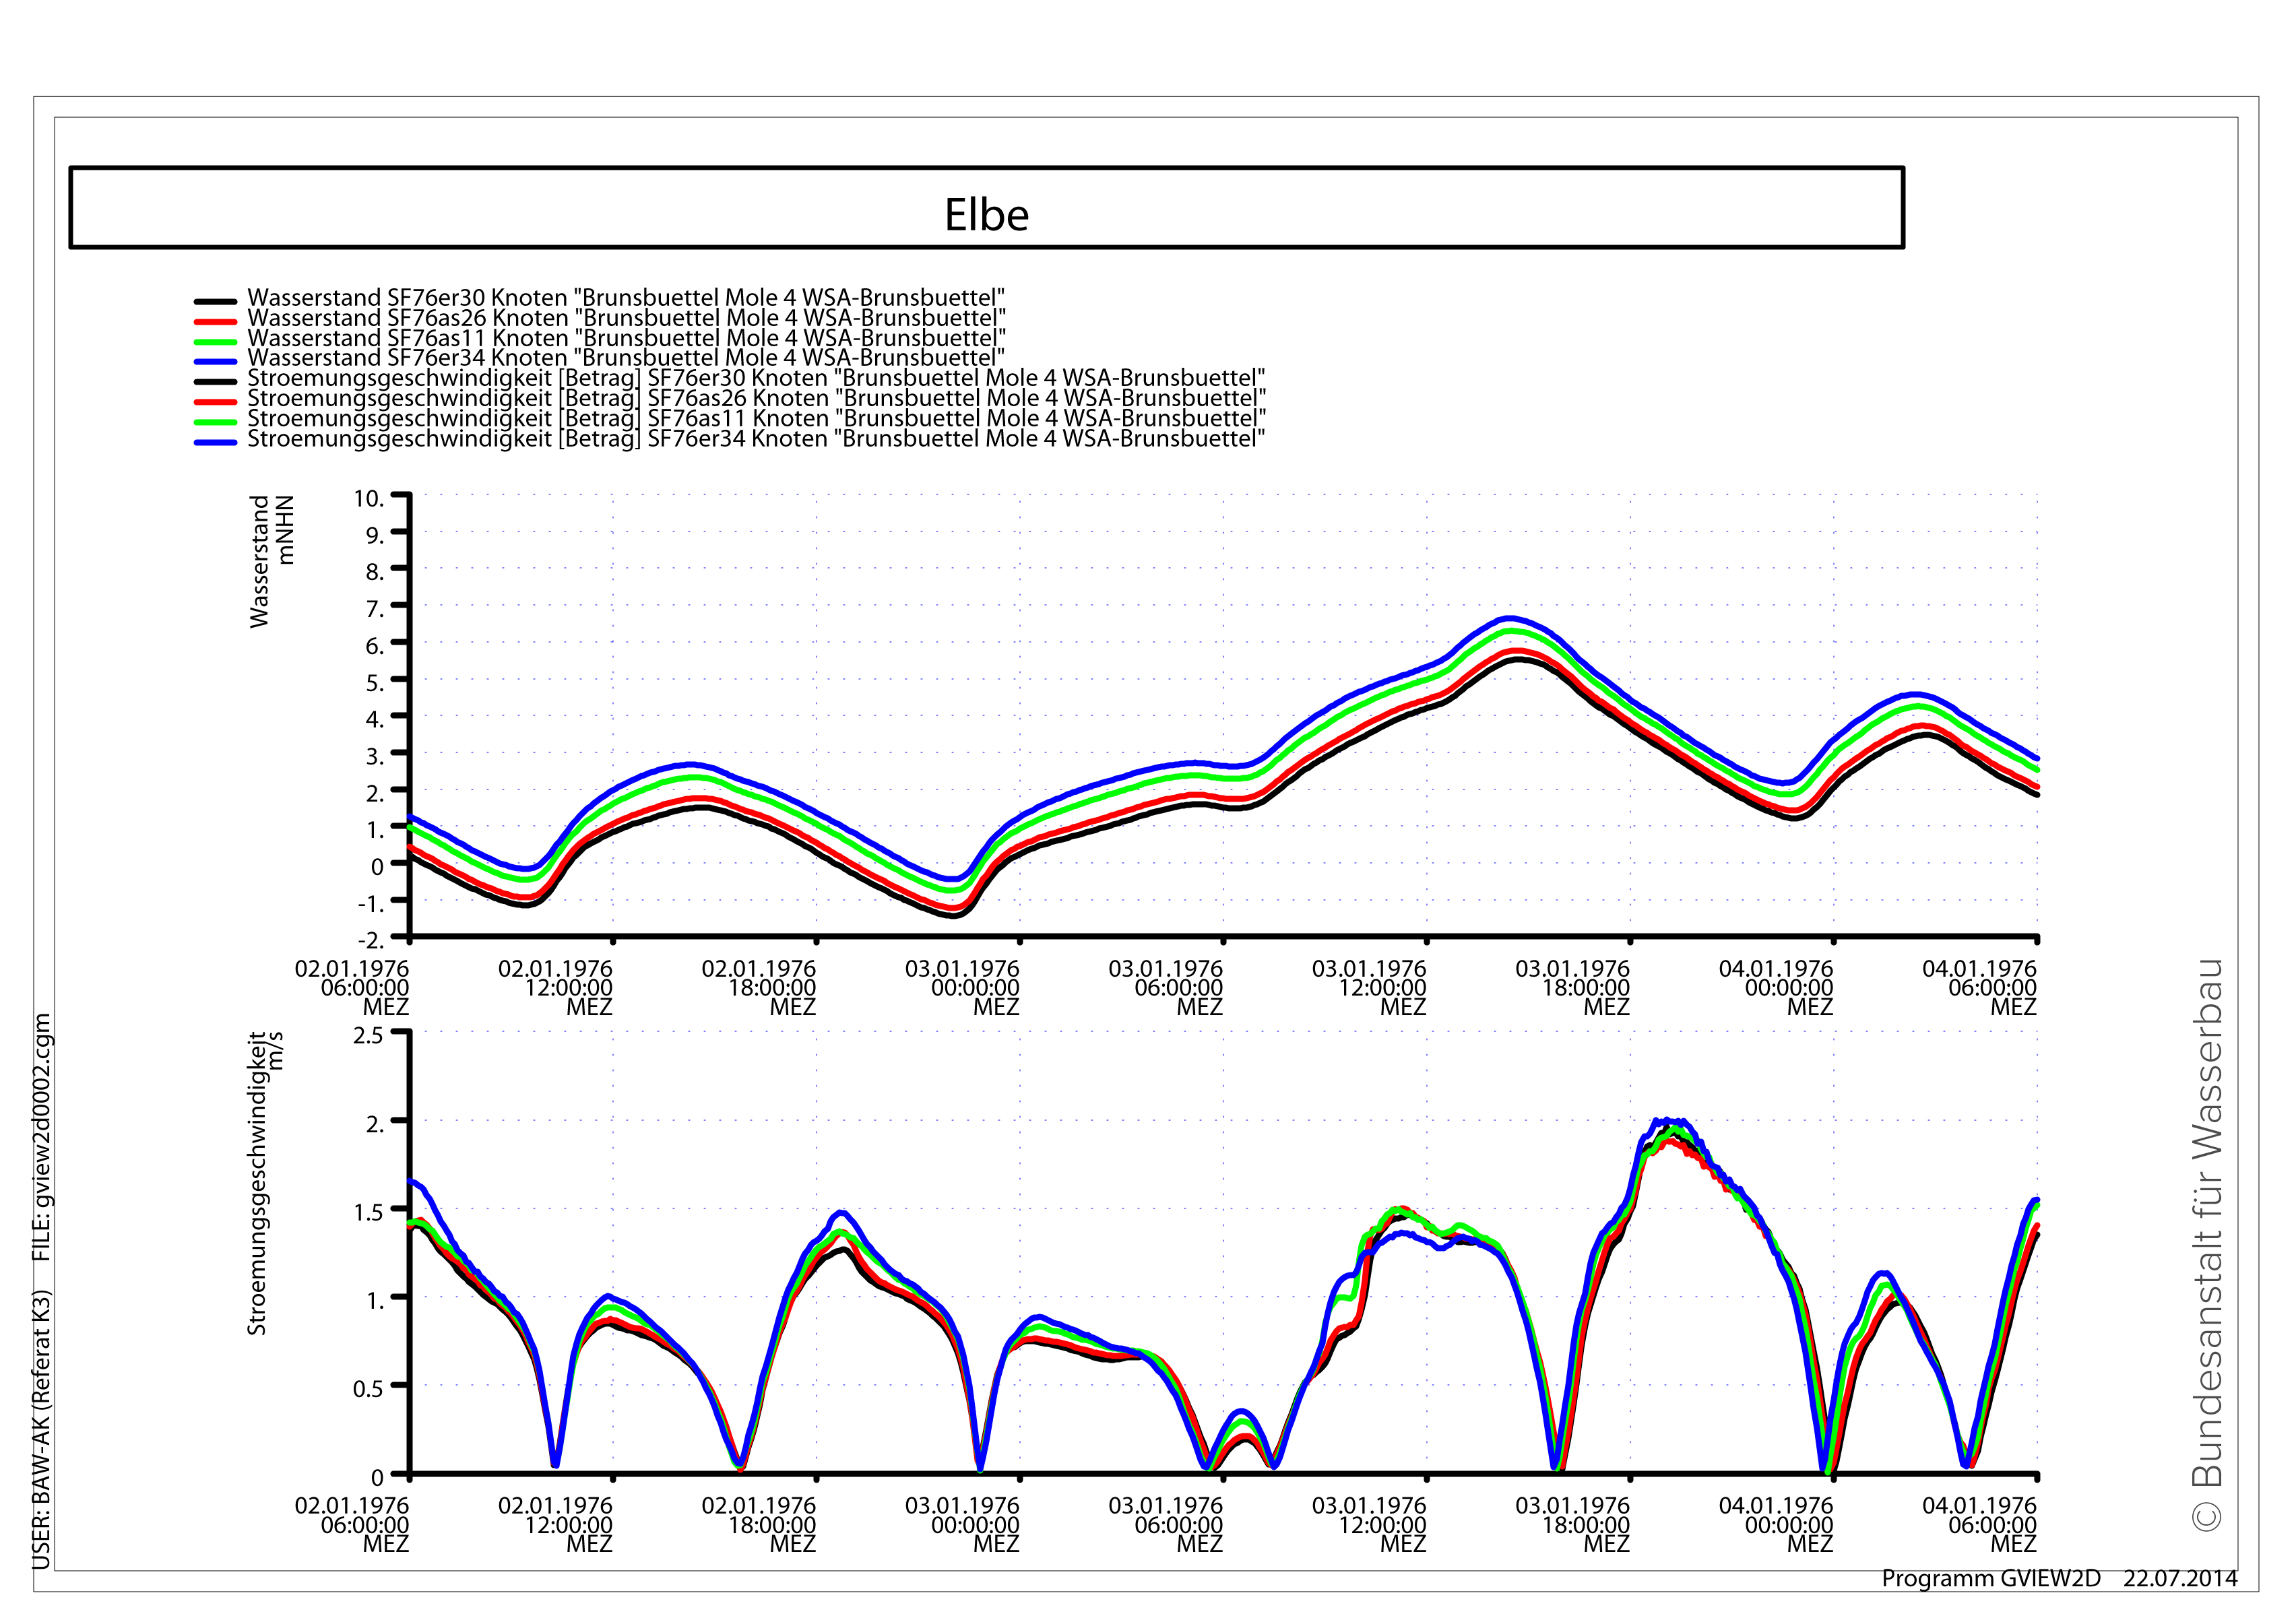The width and height of the screenshot is (2296, 1622).
Task: Click red swatch for Wasserstand SF76as26
Action: (215, 321)
